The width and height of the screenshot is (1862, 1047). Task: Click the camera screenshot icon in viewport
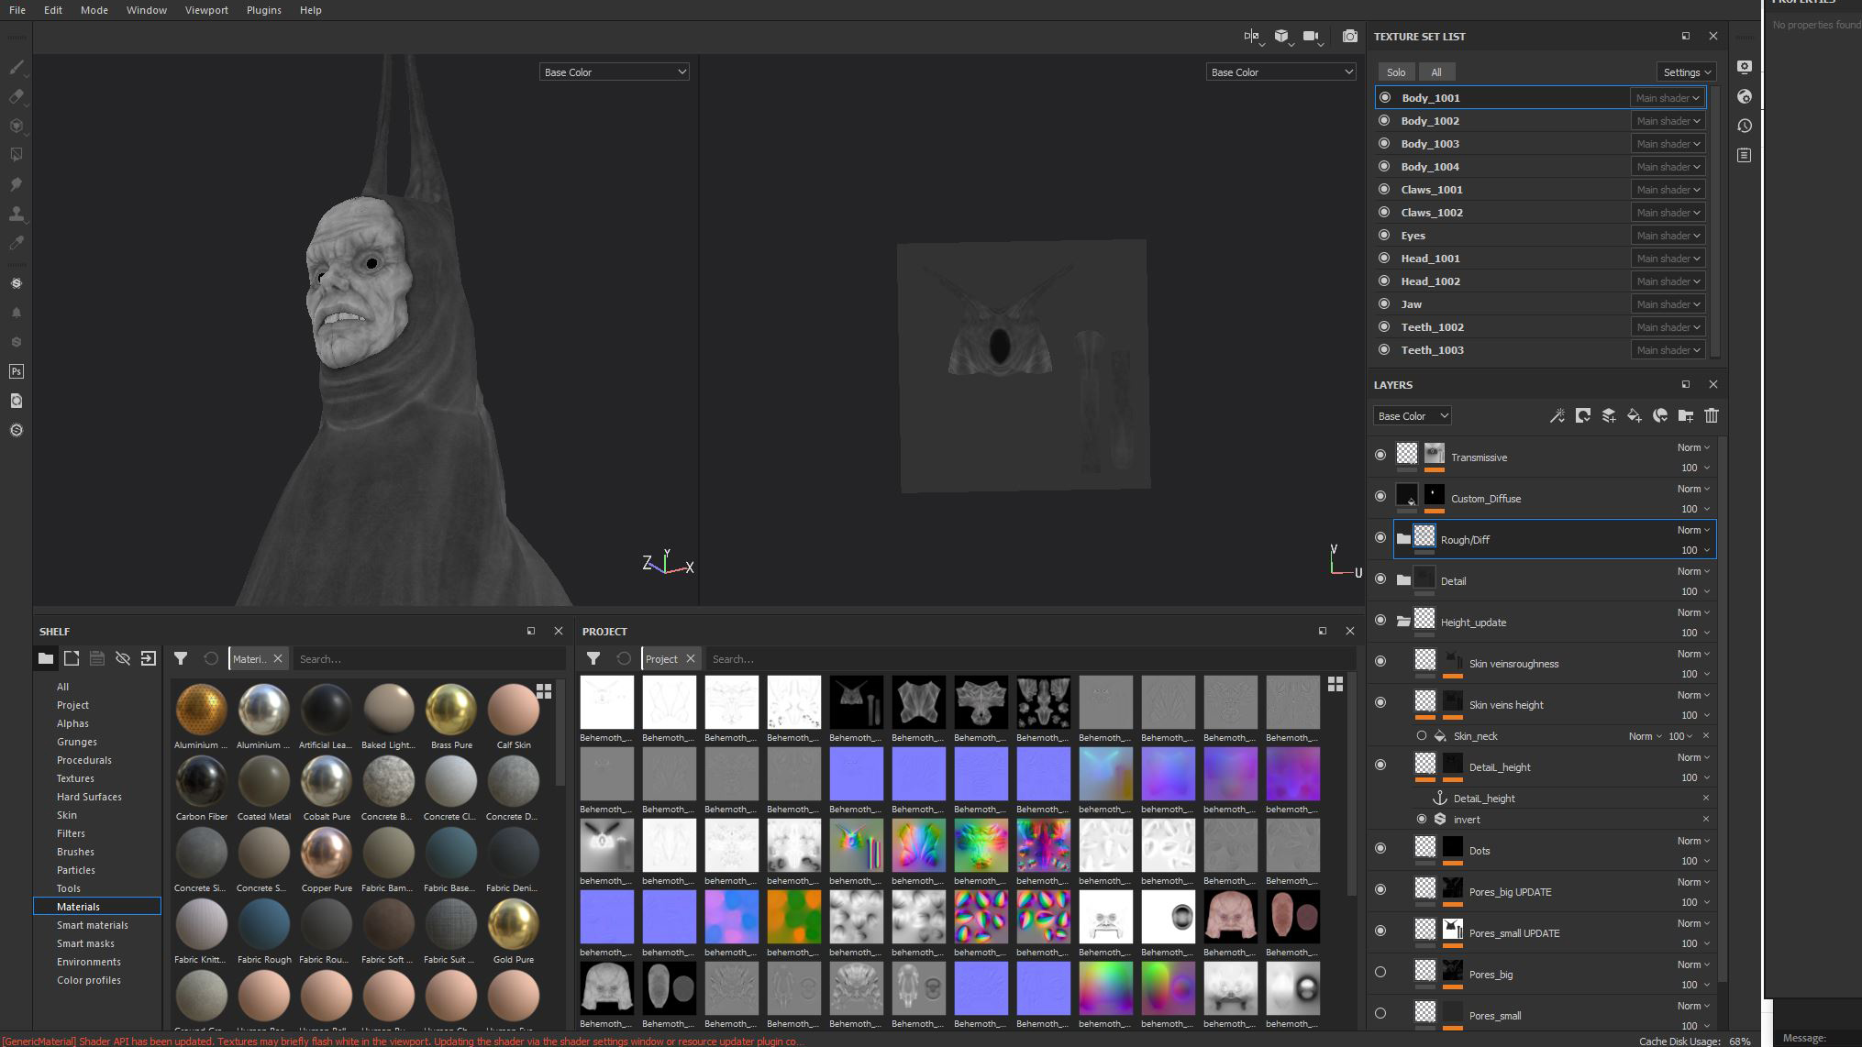pos(1349,37)
